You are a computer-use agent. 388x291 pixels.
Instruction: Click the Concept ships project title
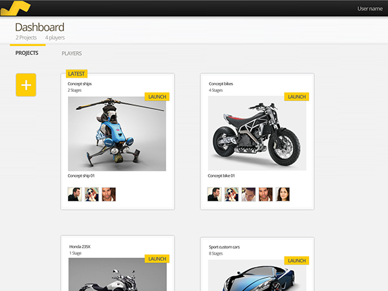(x=80, y=83)
